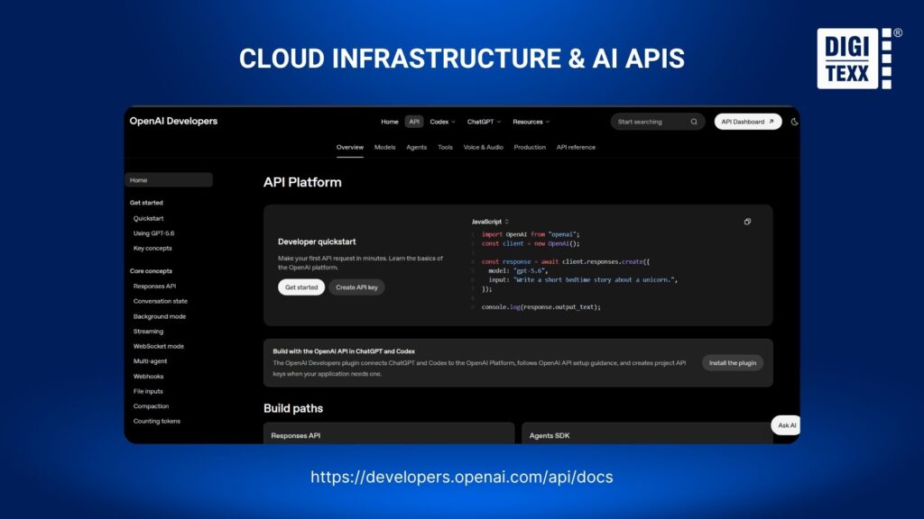Open Compaction sidebar link
This screenshot has width=924, height=519.
(x=151, y=406)
